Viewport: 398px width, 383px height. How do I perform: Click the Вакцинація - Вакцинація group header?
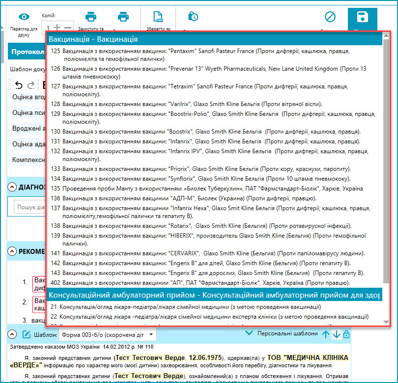click(x=215, y=39)
